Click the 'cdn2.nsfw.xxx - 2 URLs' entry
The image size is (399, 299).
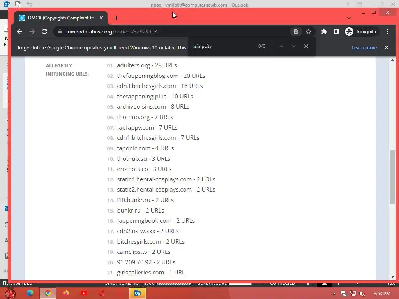point(148,231)
